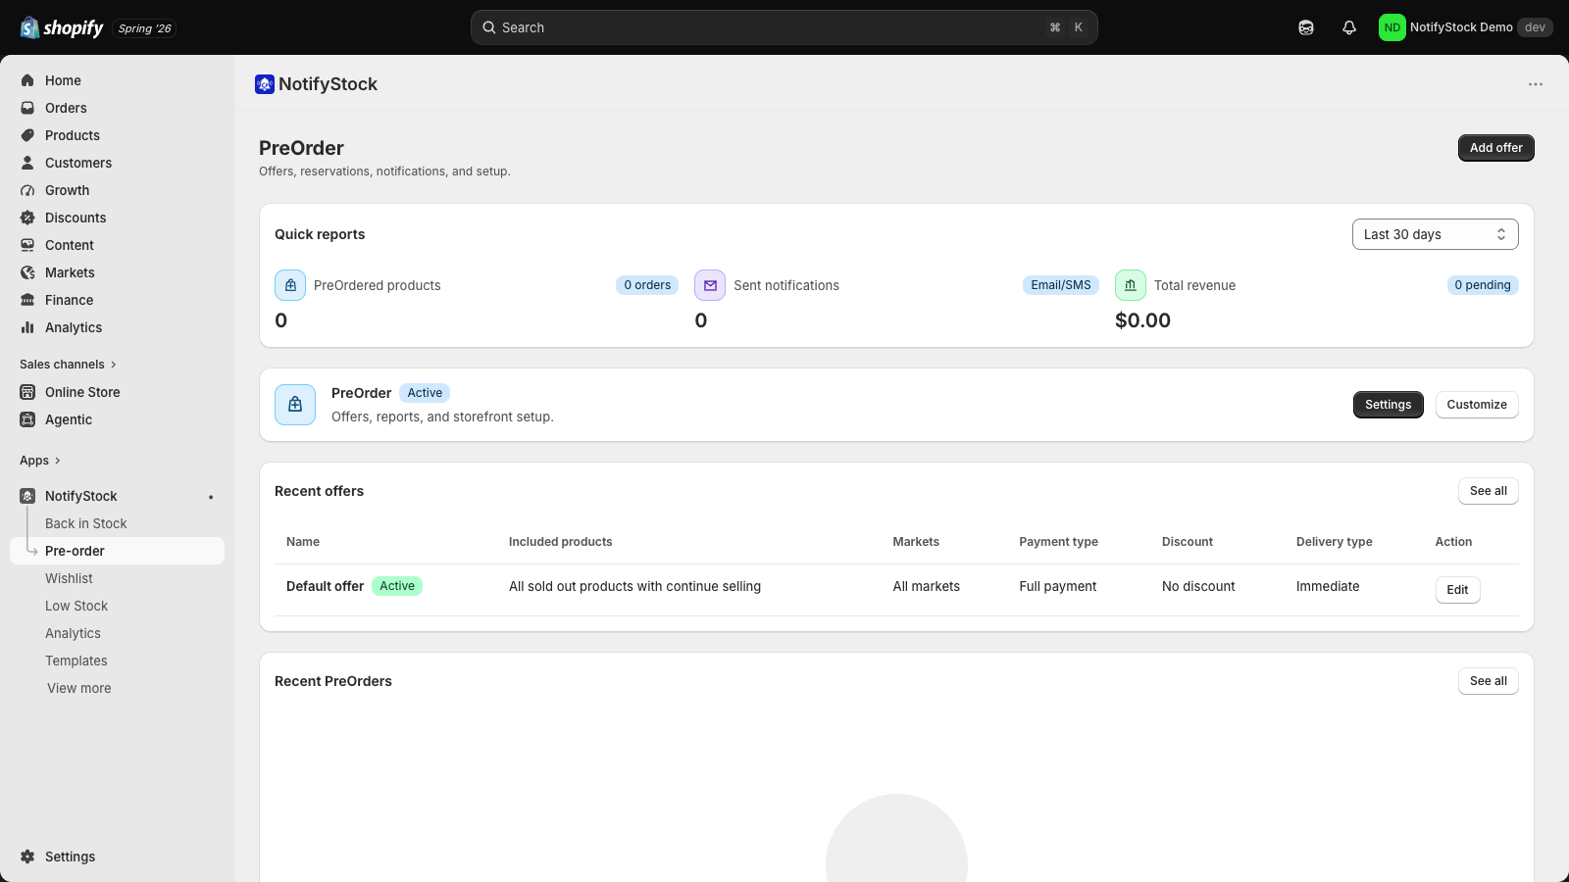Open Back in Stock page
Image resolution: width=1569 pixels, height=882 pixels.
tap(86, 523)
